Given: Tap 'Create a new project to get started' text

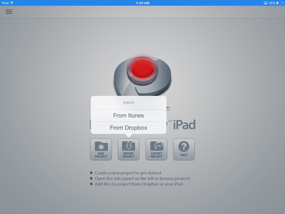Looking at the screenshot, I should pos(128,173).
